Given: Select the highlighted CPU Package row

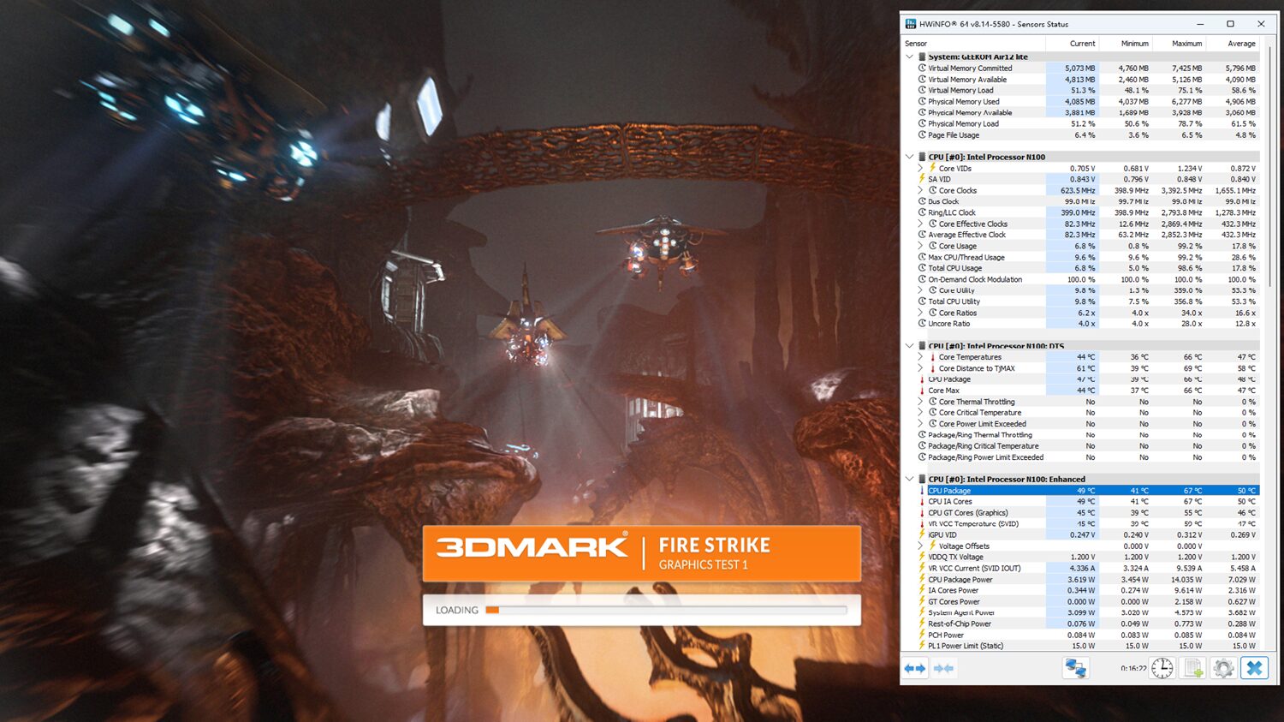Looking at the screenshot, I should click(x=1087, y=491).
